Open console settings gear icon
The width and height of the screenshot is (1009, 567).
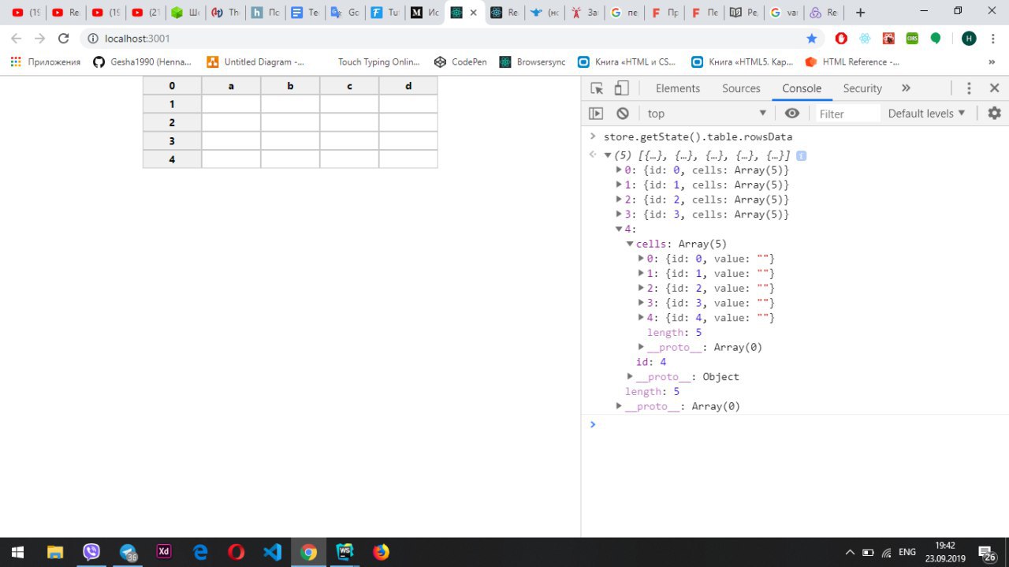point(994,114)
